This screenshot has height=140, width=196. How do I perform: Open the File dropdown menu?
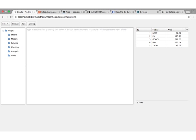[x=6, y=24]
